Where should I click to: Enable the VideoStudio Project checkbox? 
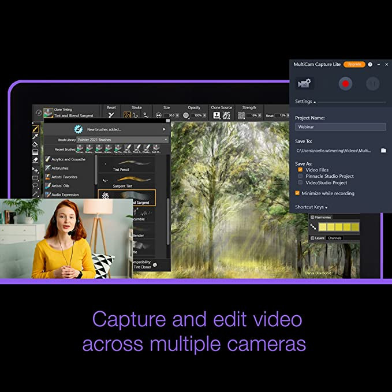tap(300, 182)
